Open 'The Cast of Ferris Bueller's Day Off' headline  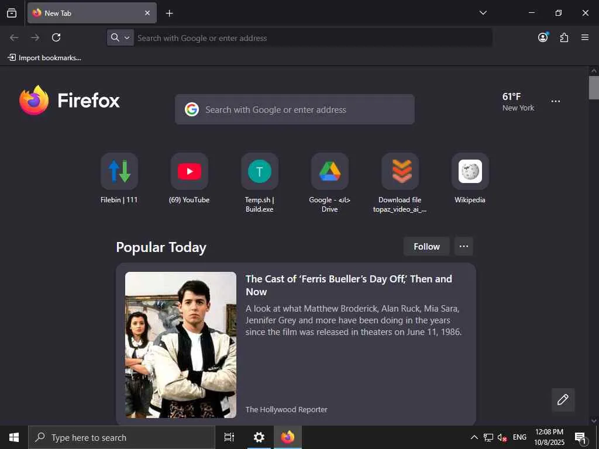(x=349, y=285)
